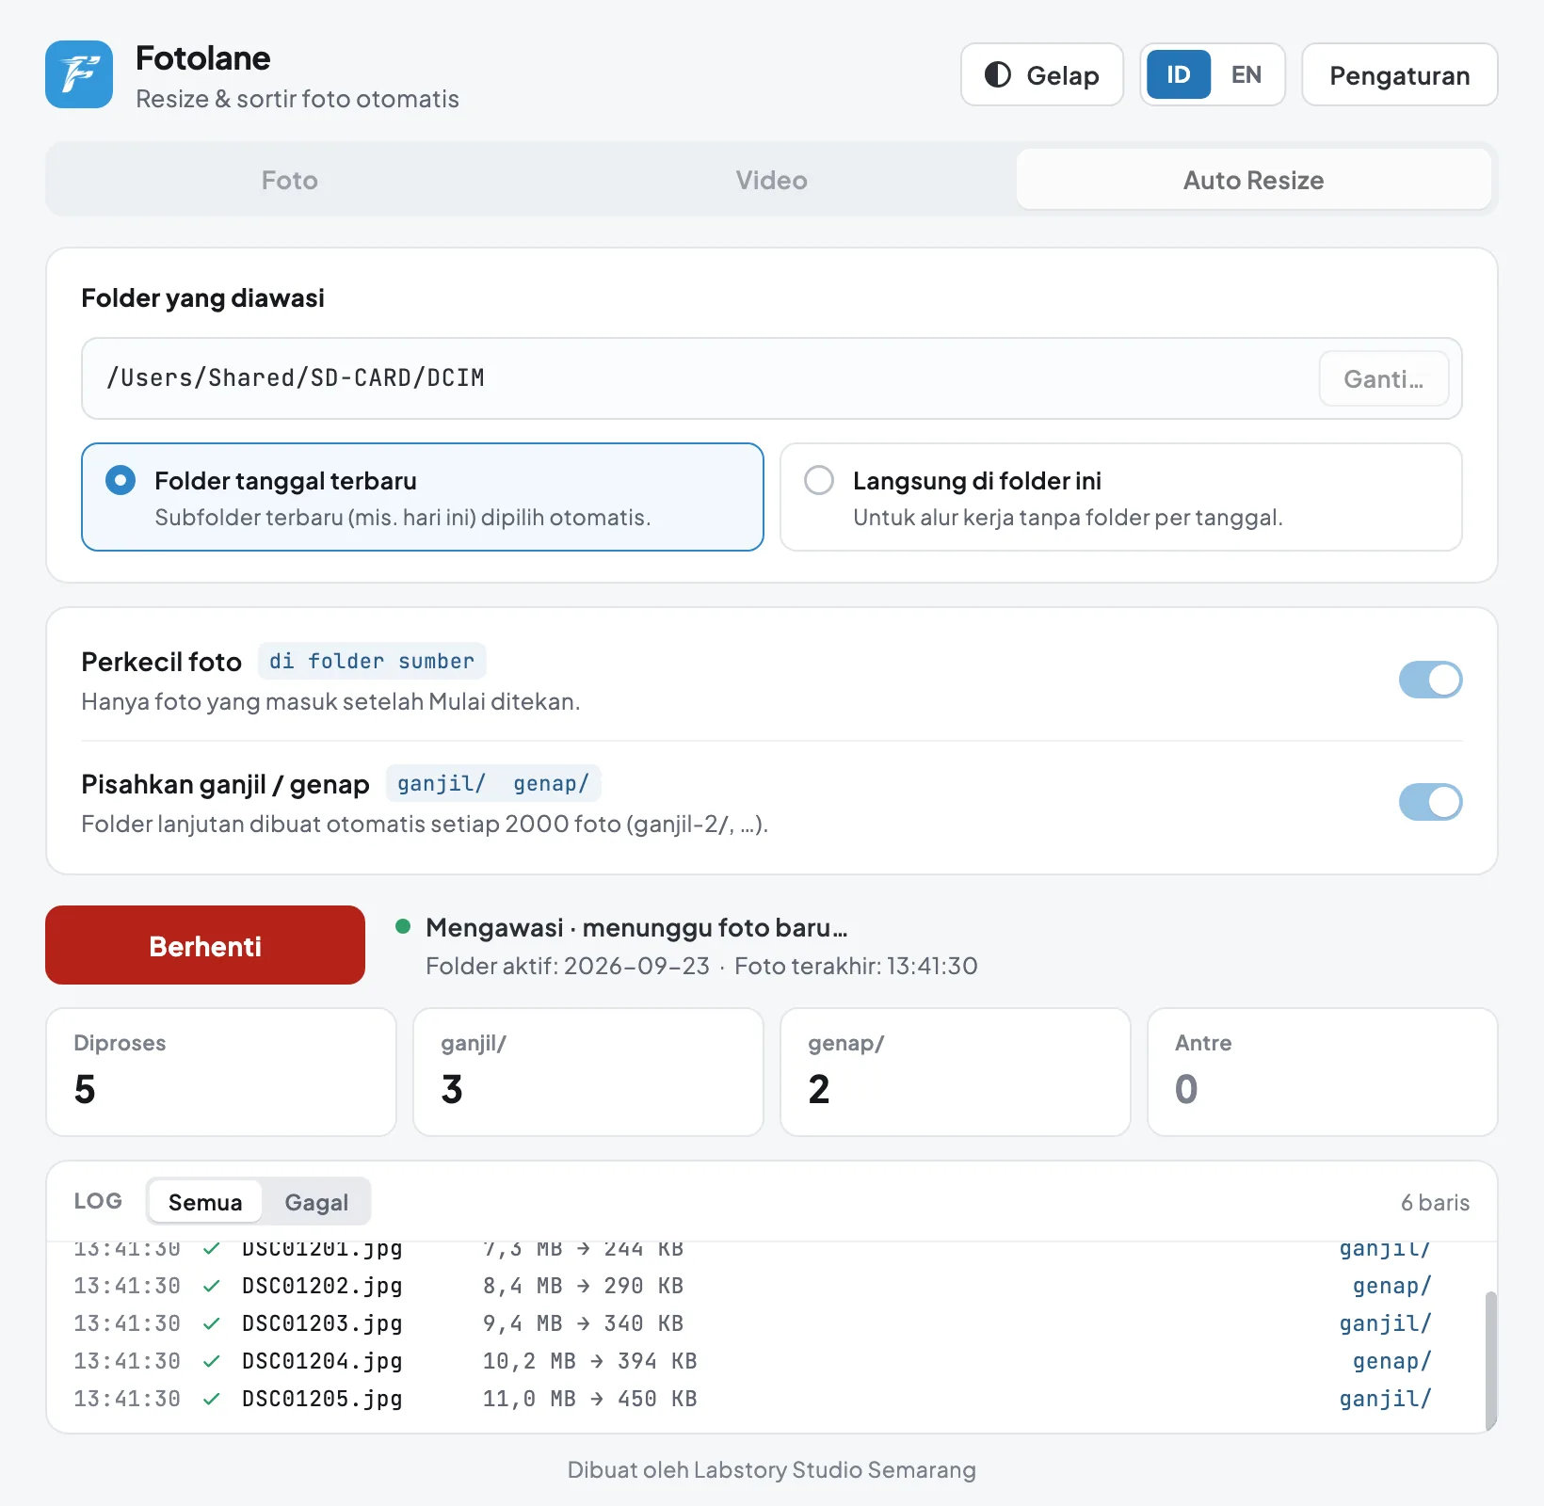The image size is (1544, 1506).
Task: Click the checkmark icon of the DSC01202.jpg row
Action: pyautogui.click(x=212, y=1286)
